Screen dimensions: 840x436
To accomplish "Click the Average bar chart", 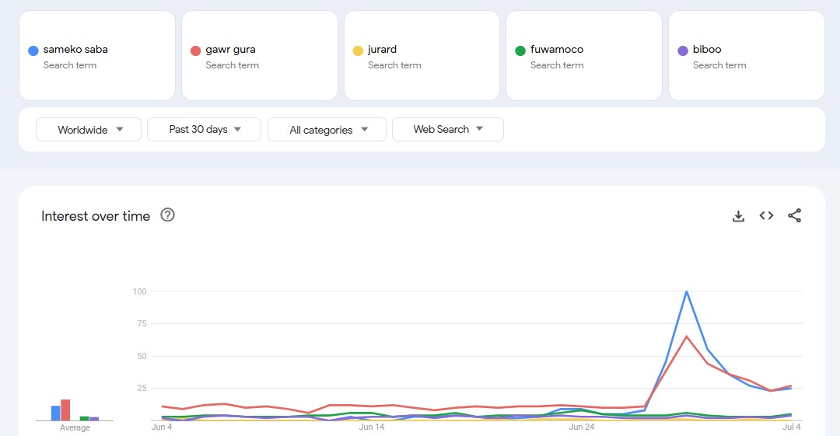I will click(x=75, y=410).
